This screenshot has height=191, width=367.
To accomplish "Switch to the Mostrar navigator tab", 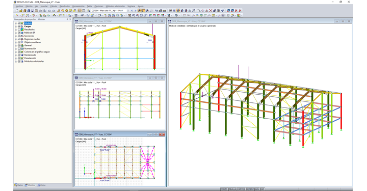I will [x=30, y=185].
